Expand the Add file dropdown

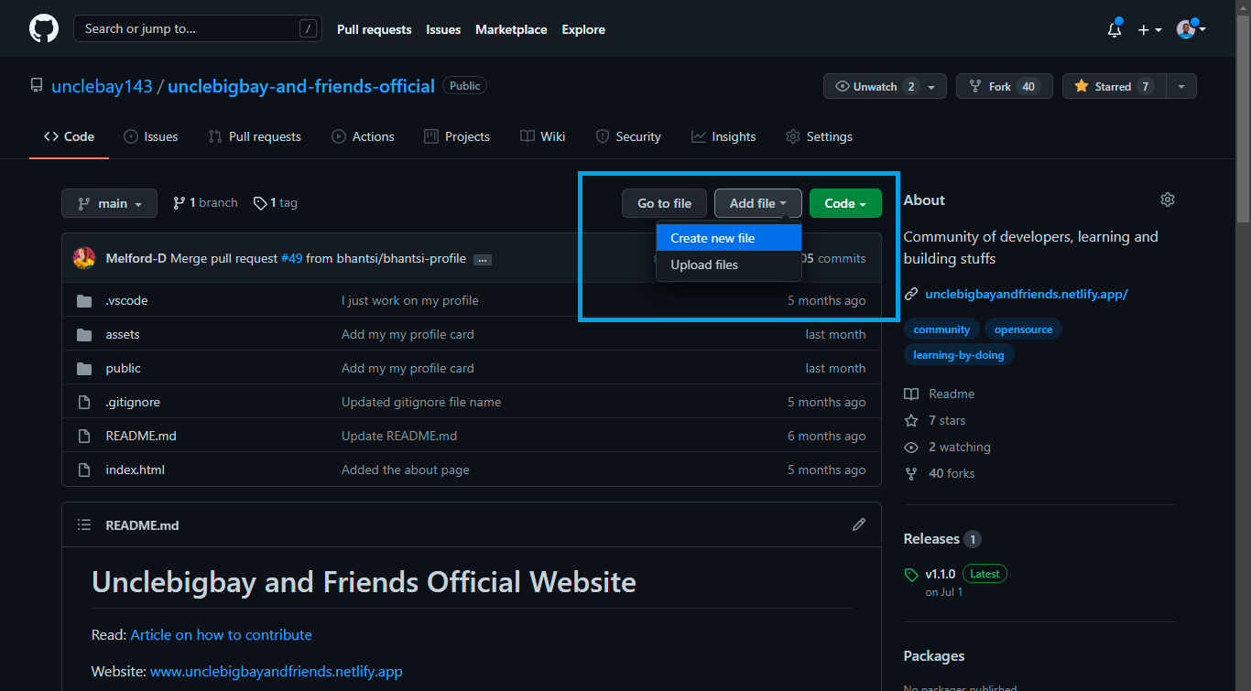pyautogui.click(x=758, y=203)
